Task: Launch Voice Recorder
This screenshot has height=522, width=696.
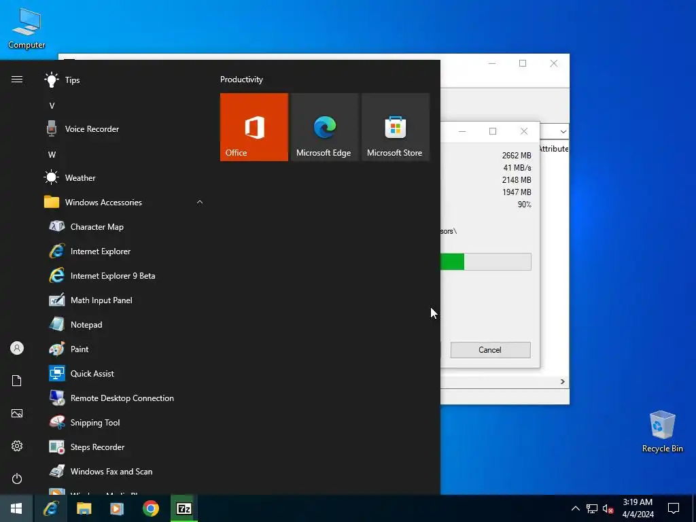Action: click(124, 129)
